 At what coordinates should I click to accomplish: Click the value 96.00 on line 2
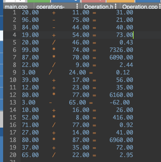tap(30, 20)
